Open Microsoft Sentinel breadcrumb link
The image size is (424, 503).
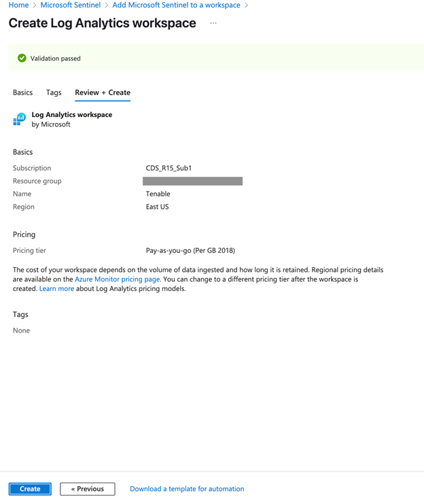(x=70, y=5)
